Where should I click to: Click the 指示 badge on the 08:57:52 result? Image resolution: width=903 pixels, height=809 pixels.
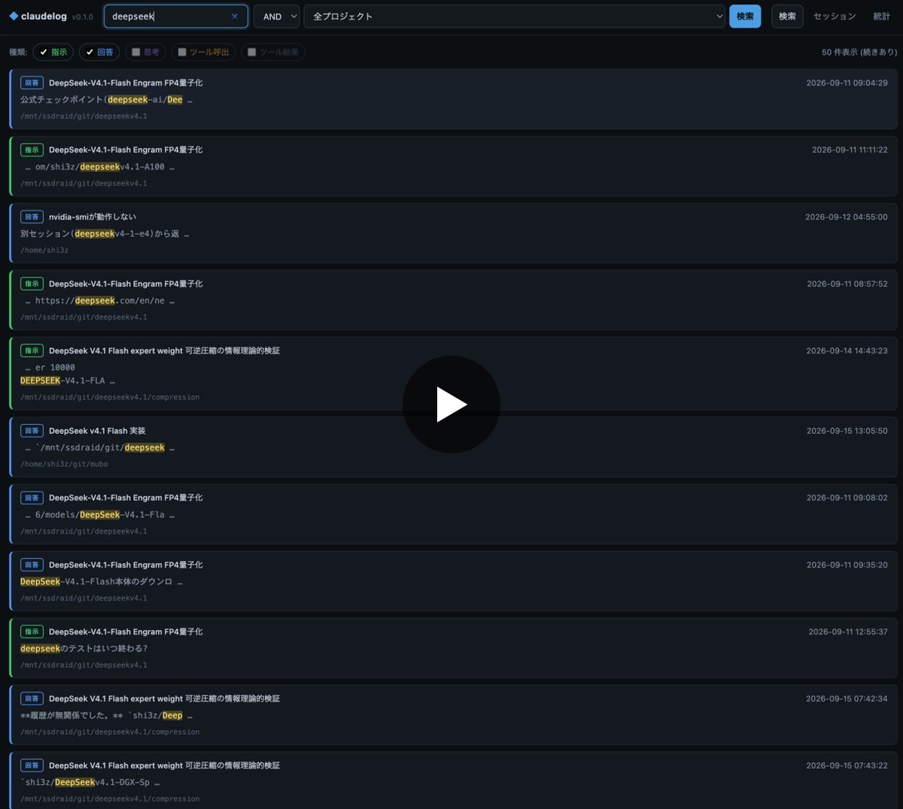(x=32, y=283)
